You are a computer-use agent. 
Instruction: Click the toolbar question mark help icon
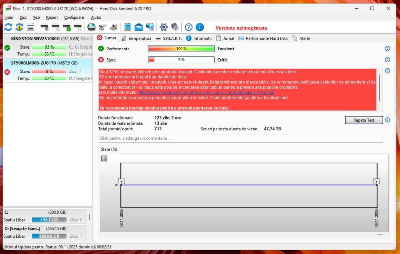click(188, 27)
